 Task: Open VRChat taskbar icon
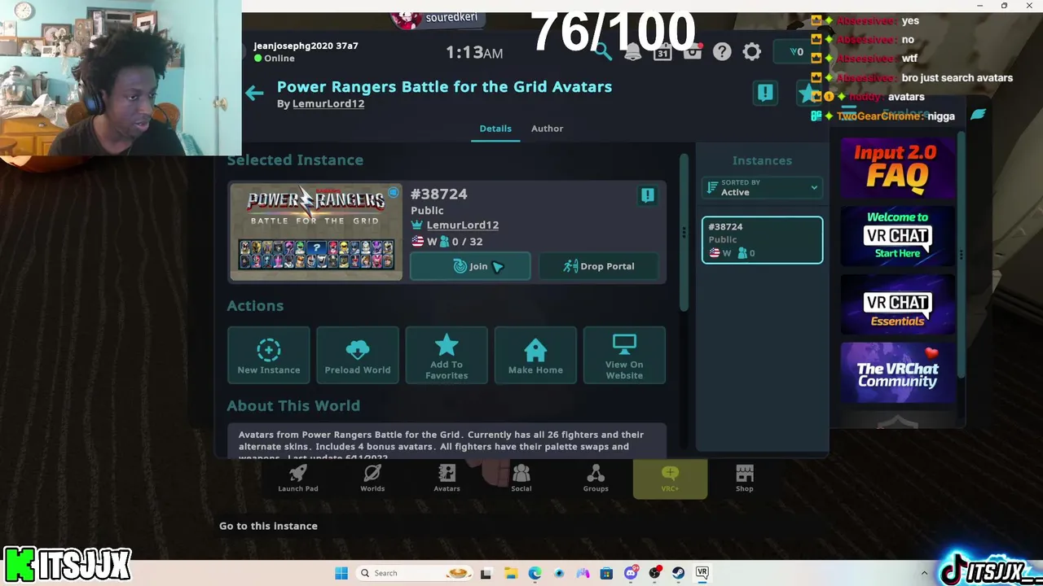tap(702, 573)
